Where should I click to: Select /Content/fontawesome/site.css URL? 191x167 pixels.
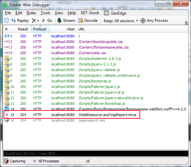point(103,47)
